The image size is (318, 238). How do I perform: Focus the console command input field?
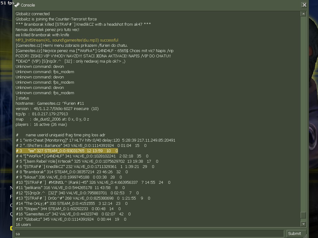coord(149,234)
